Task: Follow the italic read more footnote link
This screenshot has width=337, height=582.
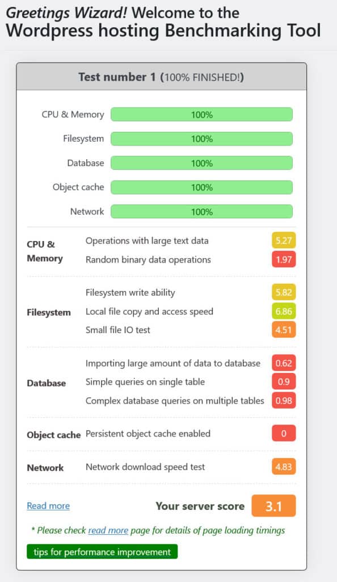Action: pos(108,530)
